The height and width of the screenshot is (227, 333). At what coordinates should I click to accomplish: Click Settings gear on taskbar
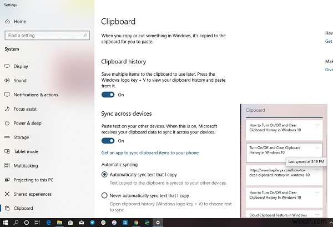coord(158,223)
